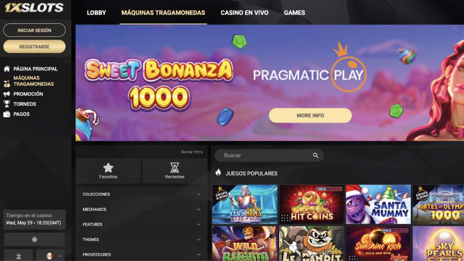Expand the Colecciones filter section

tap(141, 194)
